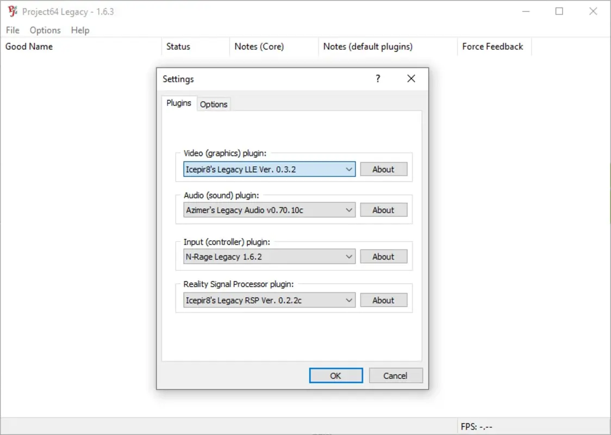The width and height of the screenshot is (611, 435).
Task: Cancel the Settings dialog
Action: point(396,375)
